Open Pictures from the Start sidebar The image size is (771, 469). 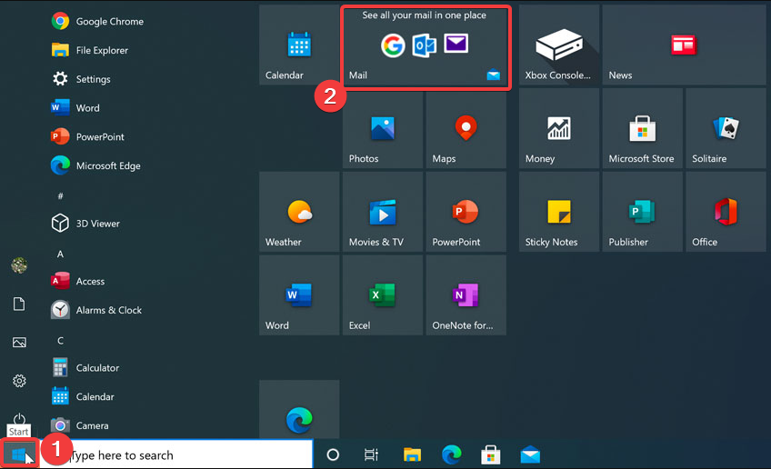pyautogui.click(x=19, y=342)
